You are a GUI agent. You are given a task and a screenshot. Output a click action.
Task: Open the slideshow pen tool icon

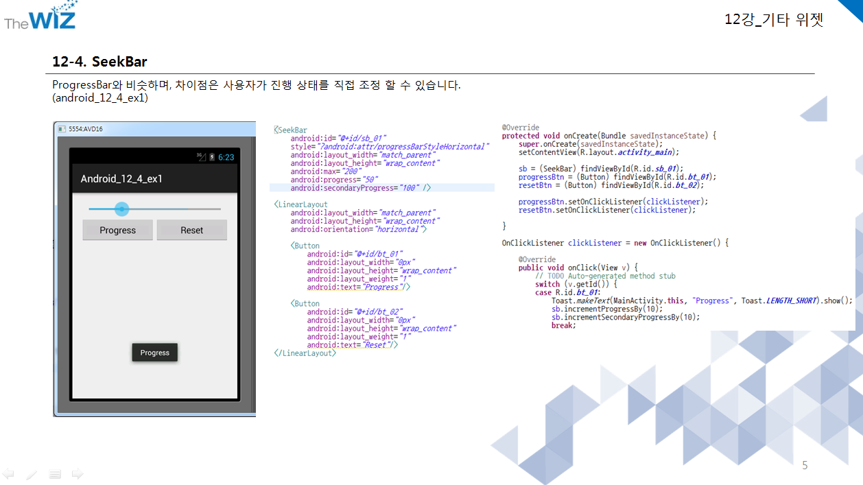click(32, 473)
